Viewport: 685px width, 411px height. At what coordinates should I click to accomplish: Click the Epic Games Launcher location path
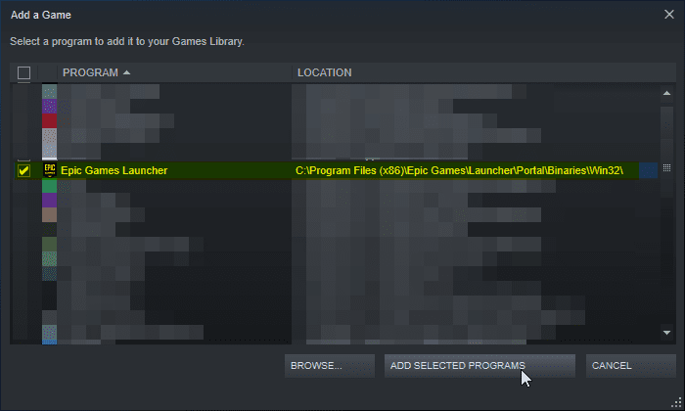[459, 170]
